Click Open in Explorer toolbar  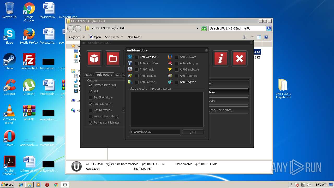coord(95,37)
